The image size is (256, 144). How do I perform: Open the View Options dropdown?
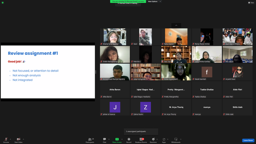tap(154, 2)
